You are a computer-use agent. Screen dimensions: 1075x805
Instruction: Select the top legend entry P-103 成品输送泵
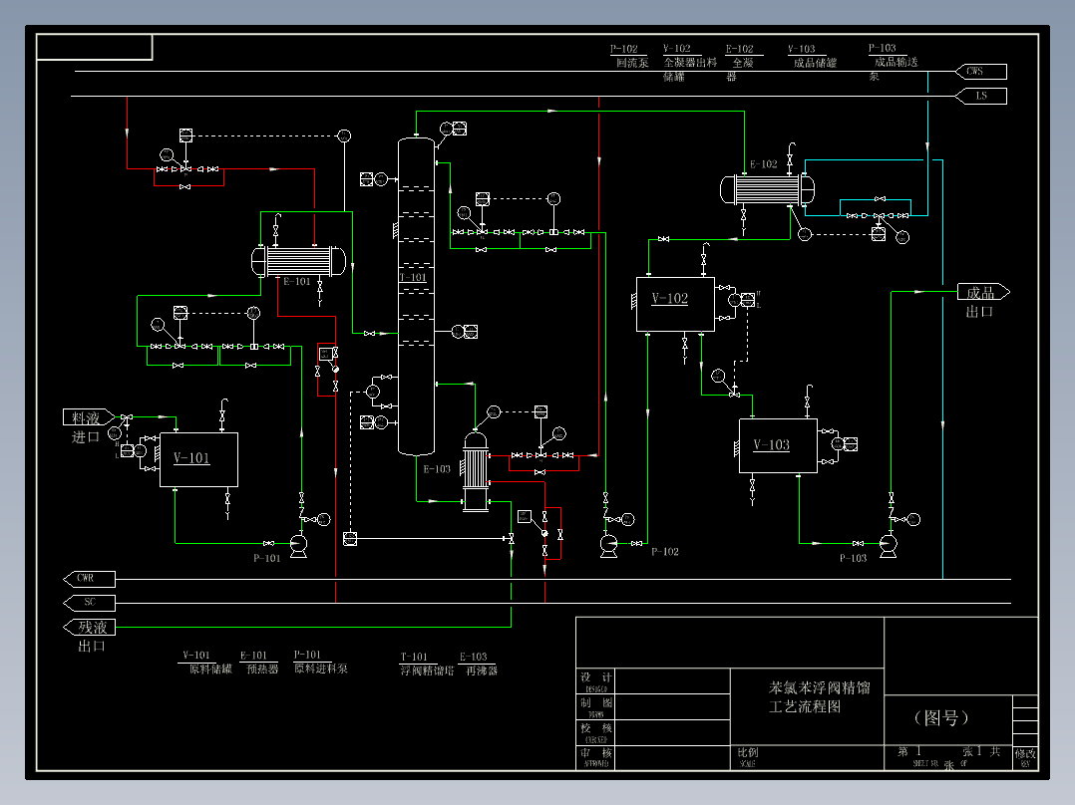(894, 63)
